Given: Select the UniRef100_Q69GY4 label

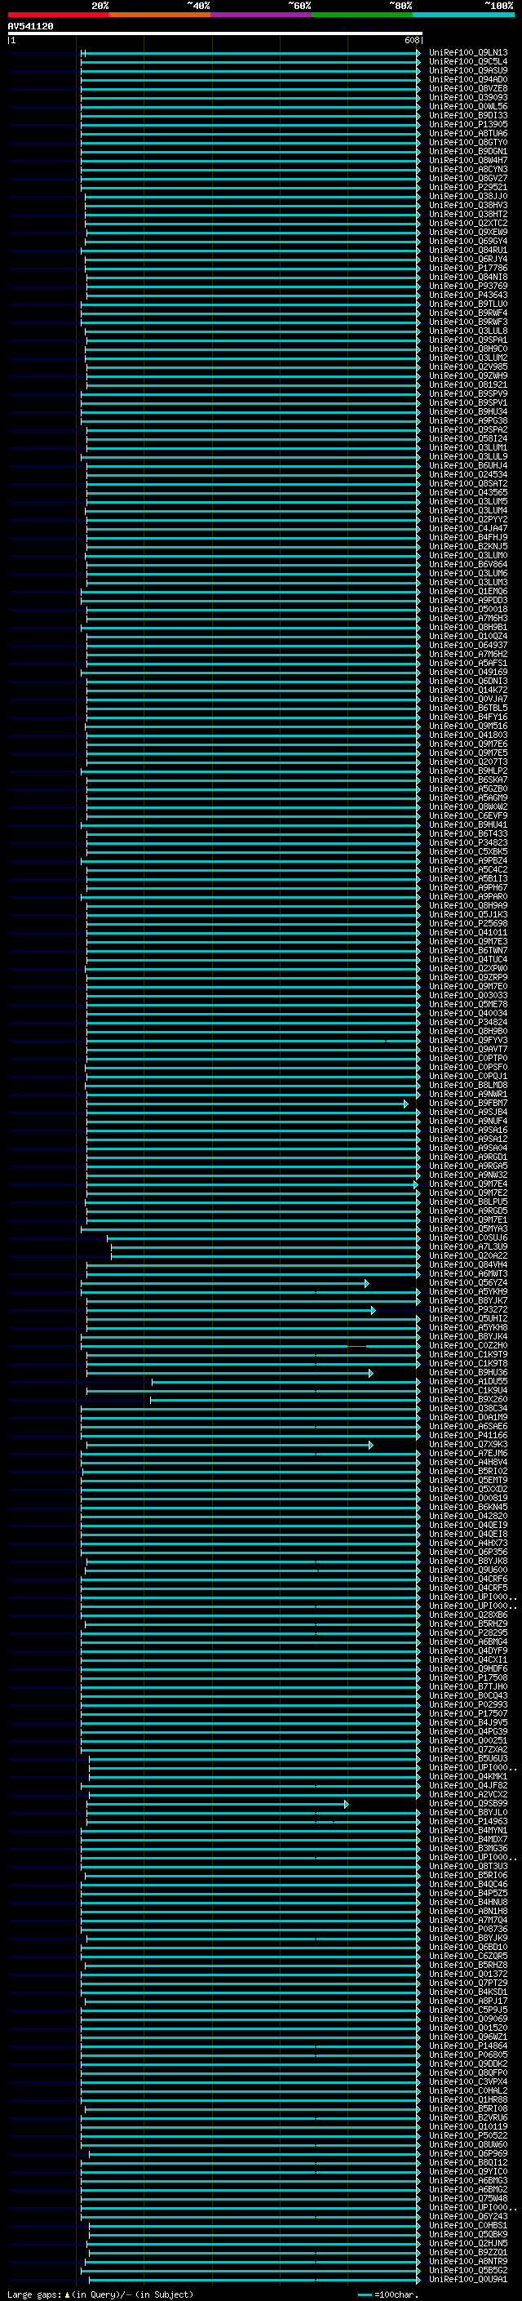Looking at the screenshot, I should (468, 241).
